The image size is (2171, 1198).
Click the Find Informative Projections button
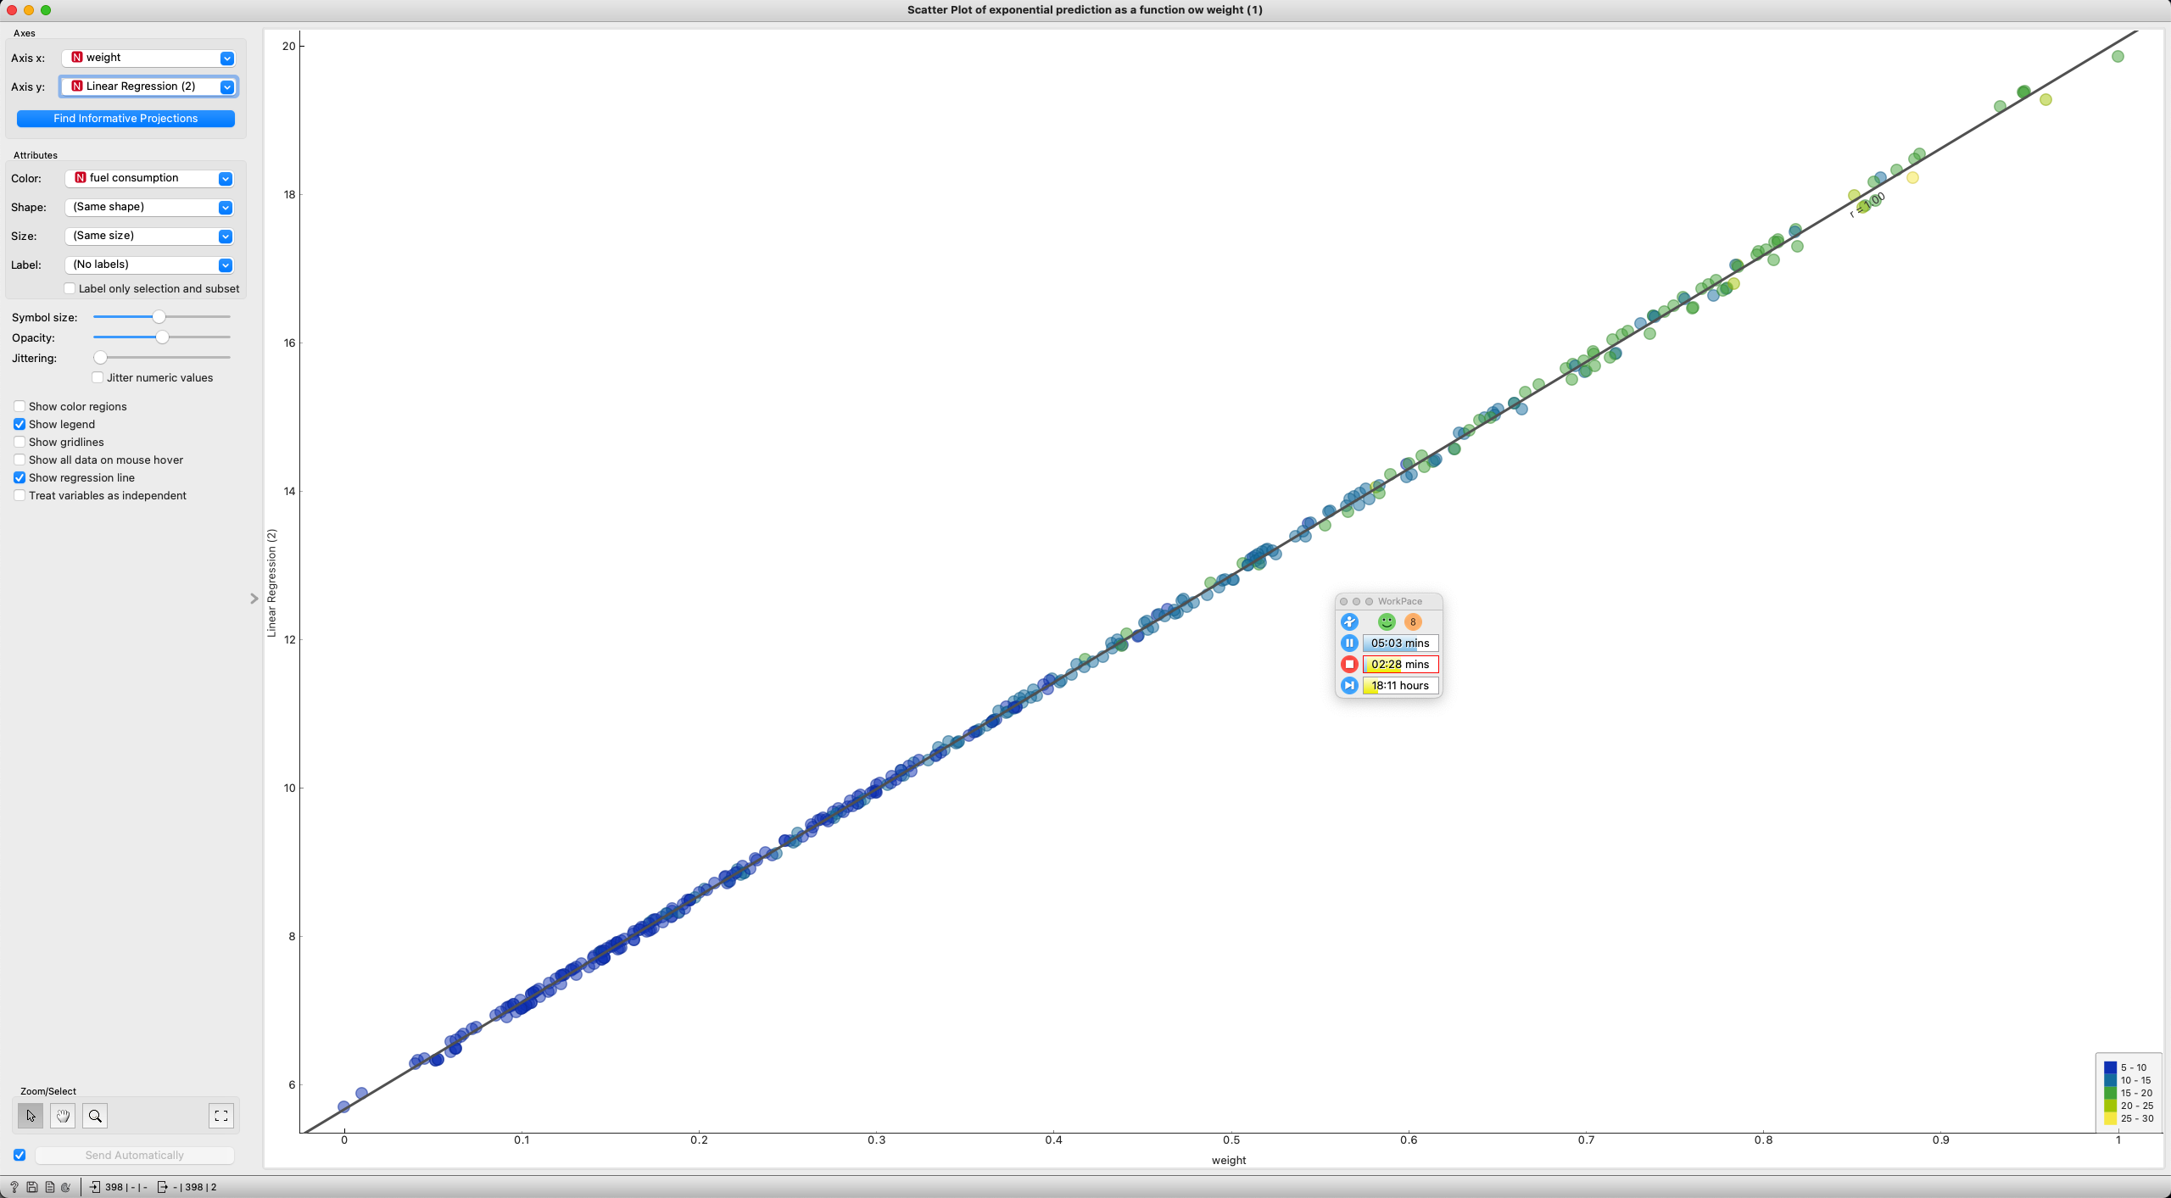[125, 118]
